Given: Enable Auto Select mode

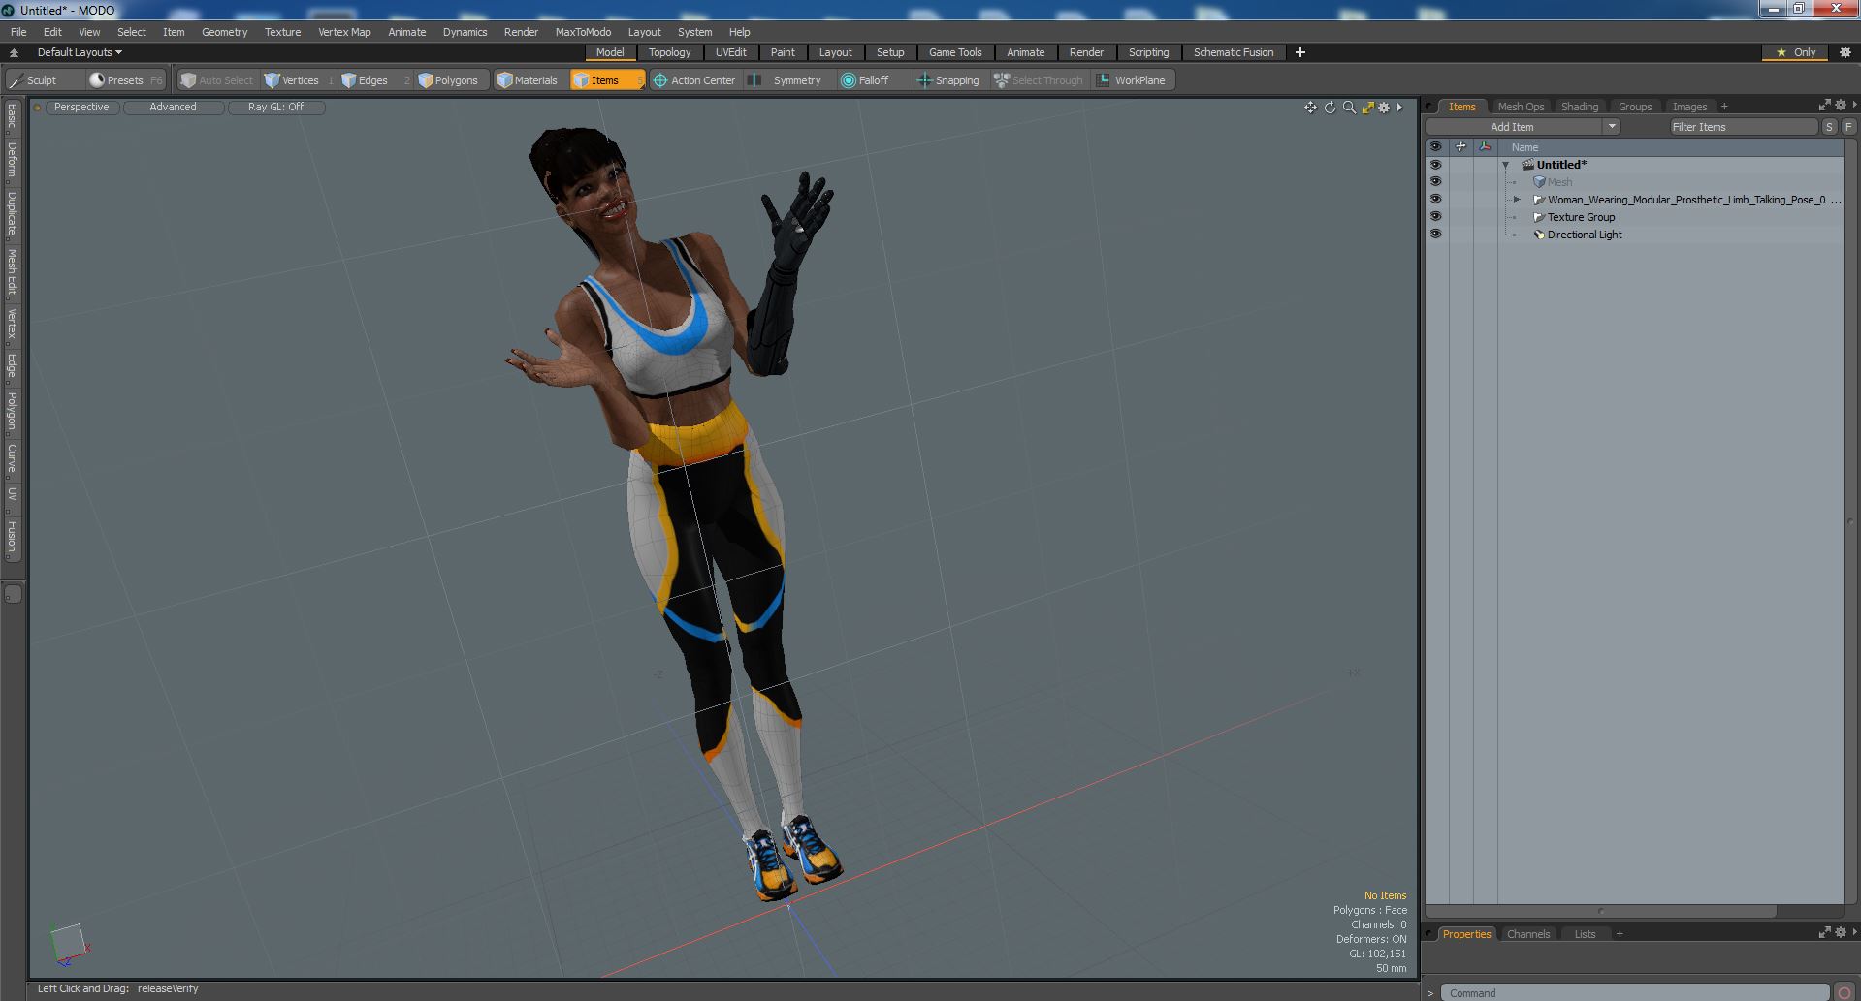Looking at the screenshot, I should pos(217,80).
